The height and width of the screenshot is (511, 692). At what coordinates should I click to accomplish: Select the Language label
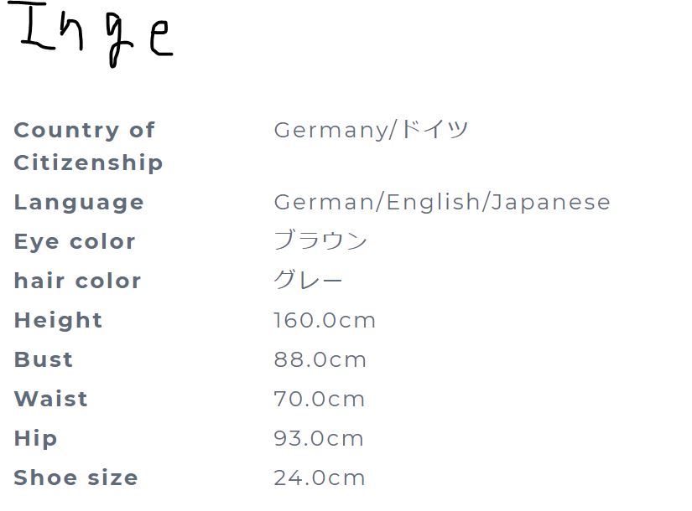(x=79, y=203)
